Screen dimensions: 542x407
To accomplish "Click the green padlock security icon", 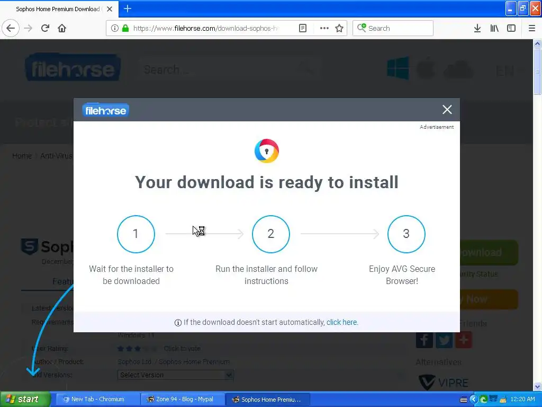I will click(x=125, y=28).
